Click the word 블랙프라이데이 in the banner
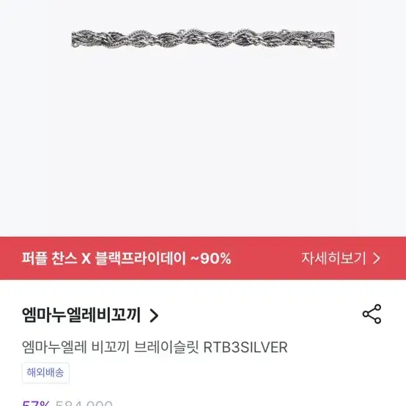406x406 pixels. click(141, 258)
